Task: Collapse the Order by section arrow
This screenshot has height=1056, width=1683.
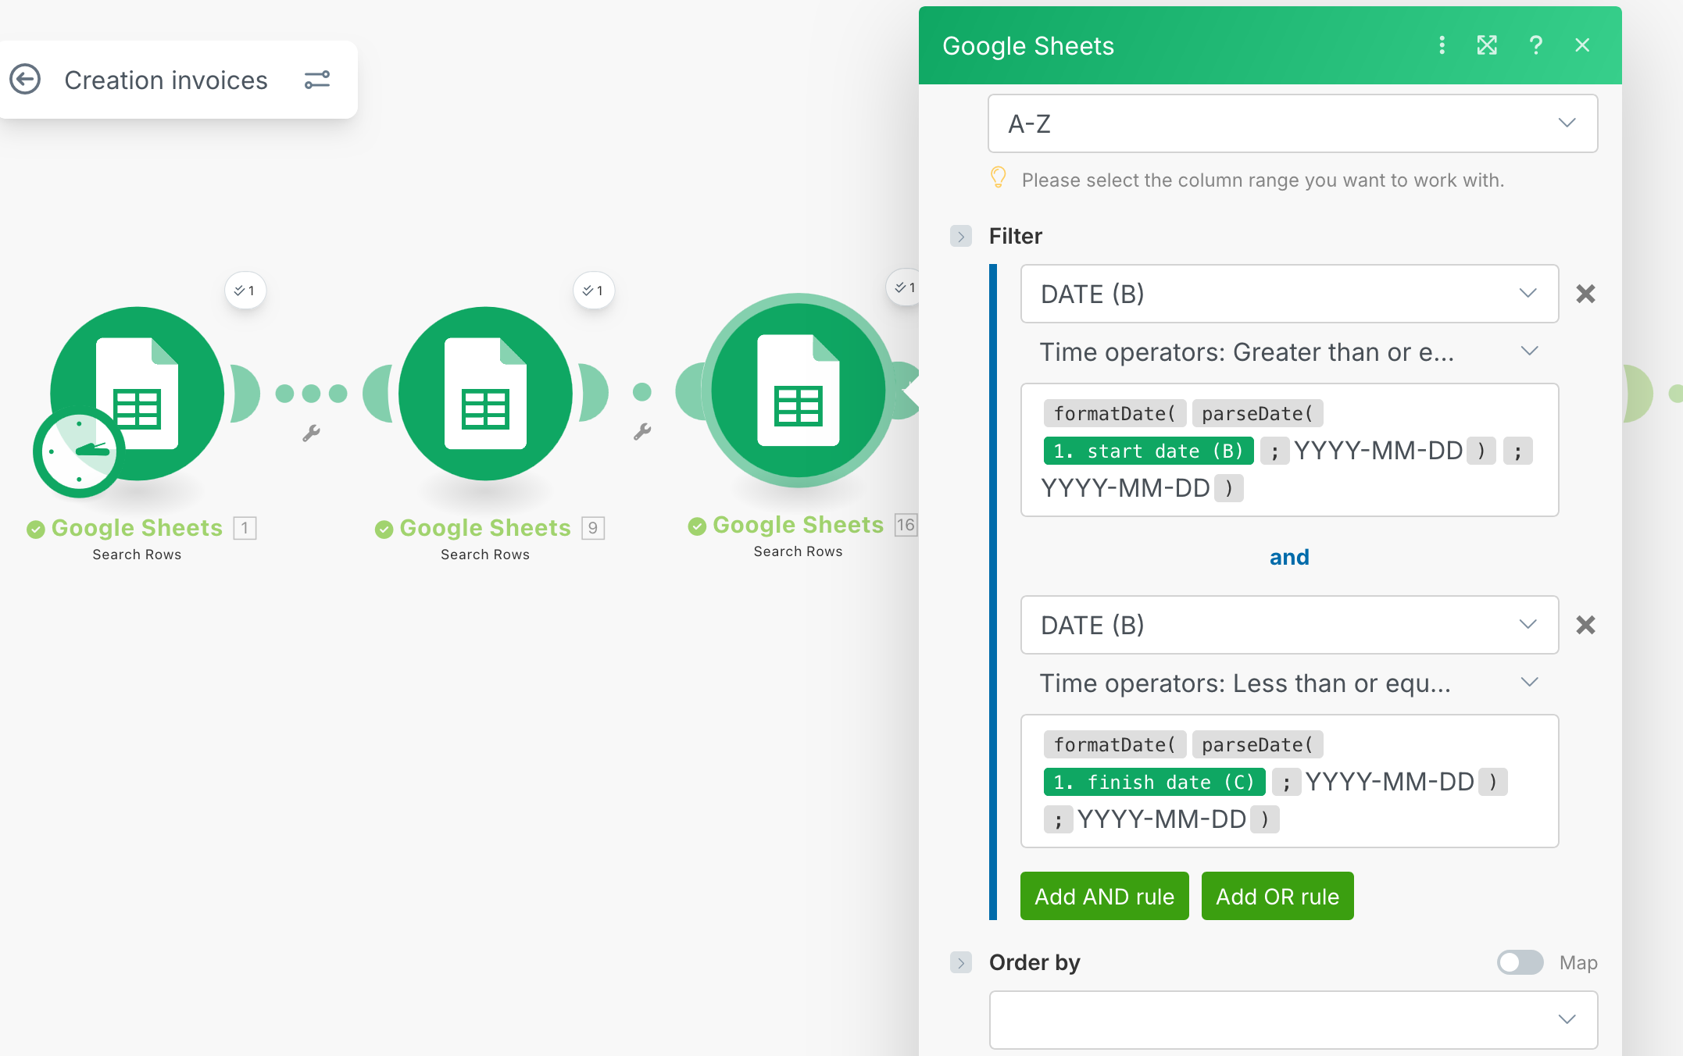Action: pos(961,962)
